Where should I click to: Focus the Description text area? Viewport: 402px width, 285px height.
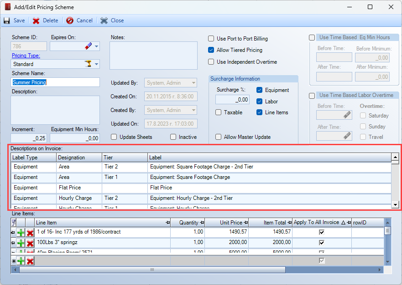click(x=55, y=110)
